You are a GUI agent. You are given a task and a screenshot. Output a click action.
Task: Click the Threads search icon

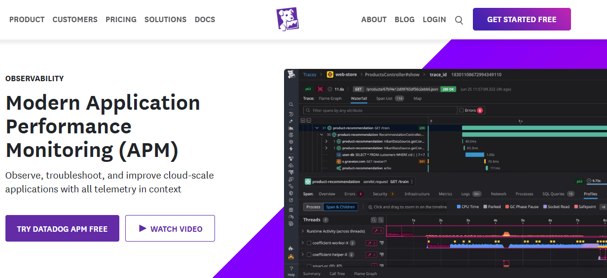pyautogui.click(x=374, y=220)
